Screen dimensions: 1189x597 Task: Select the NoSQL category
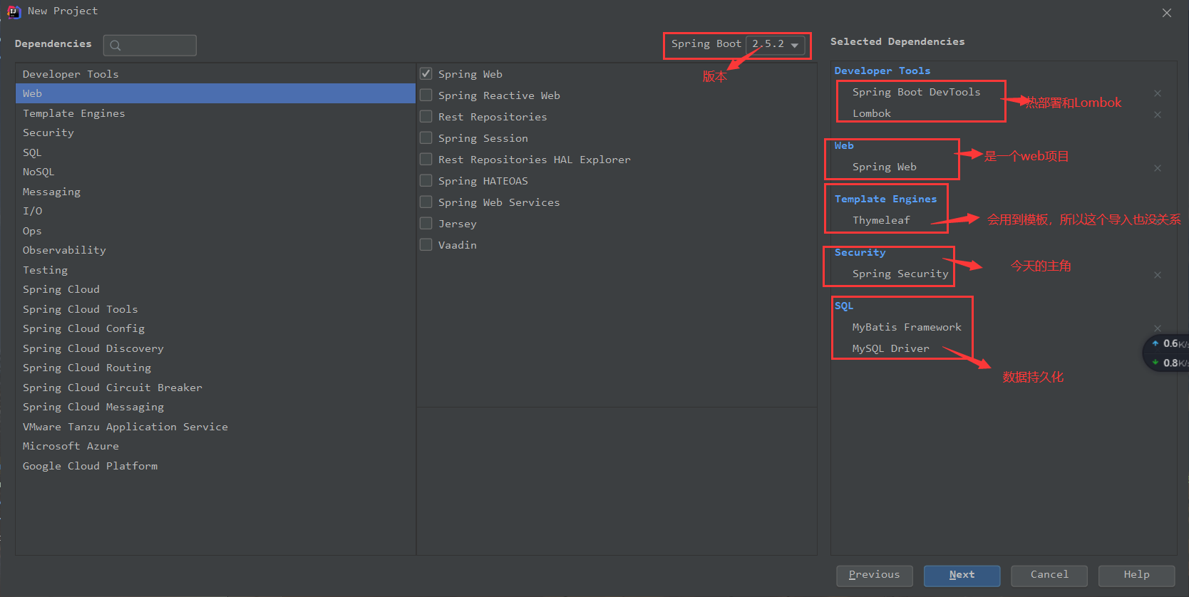click(x=215, y=172)
